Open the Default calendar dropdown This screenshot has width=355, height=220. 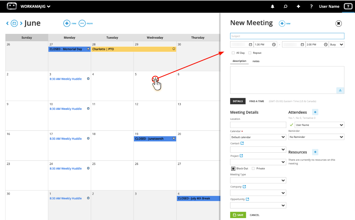[x=258, y=137]
